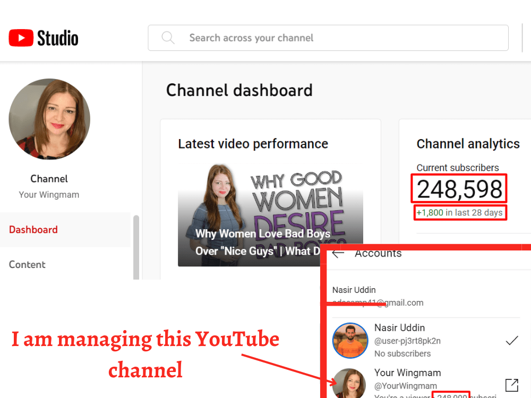The height and width of the screenshot is (398, 531).
Task: Click the +1,800 subscribers growth indicator
Action: (x=460, y=212)
